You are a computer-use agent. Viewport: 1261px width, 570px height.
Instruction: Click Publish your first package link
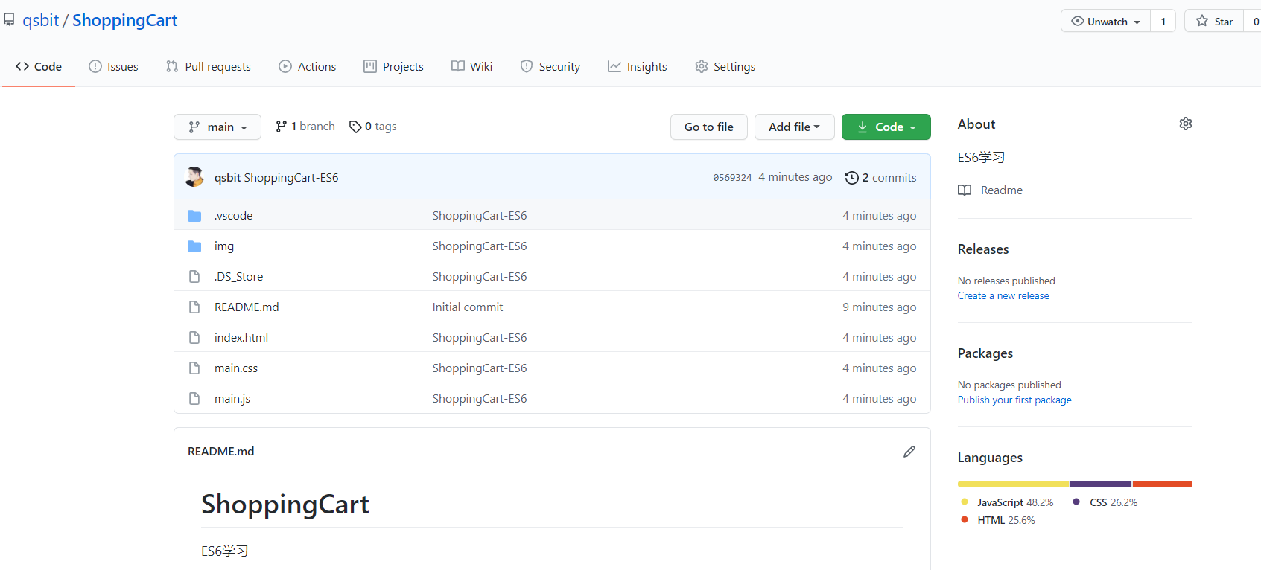[x=1014, y=400]
